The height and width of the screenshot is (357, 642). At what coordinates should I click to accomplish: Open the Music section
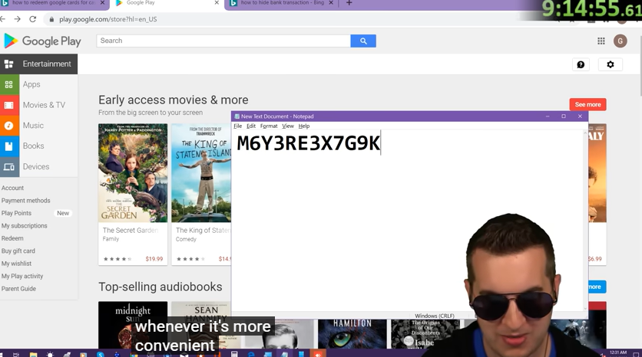point(33,126)
